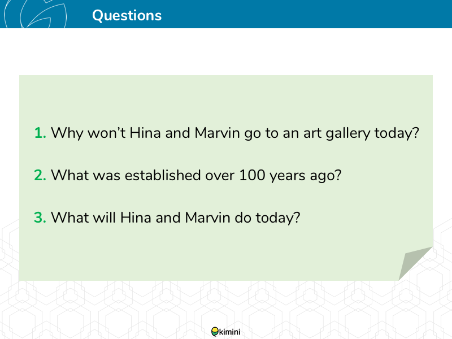Click the kimini brand text at bottom

click(x=229, y=332)
